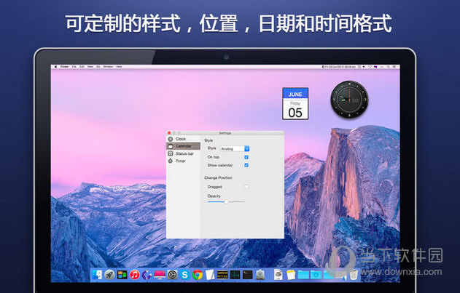Viewport: 460px width, 293px height.
Task: Click the analog clock widget on the desktop
Action: tap(349, 100)
